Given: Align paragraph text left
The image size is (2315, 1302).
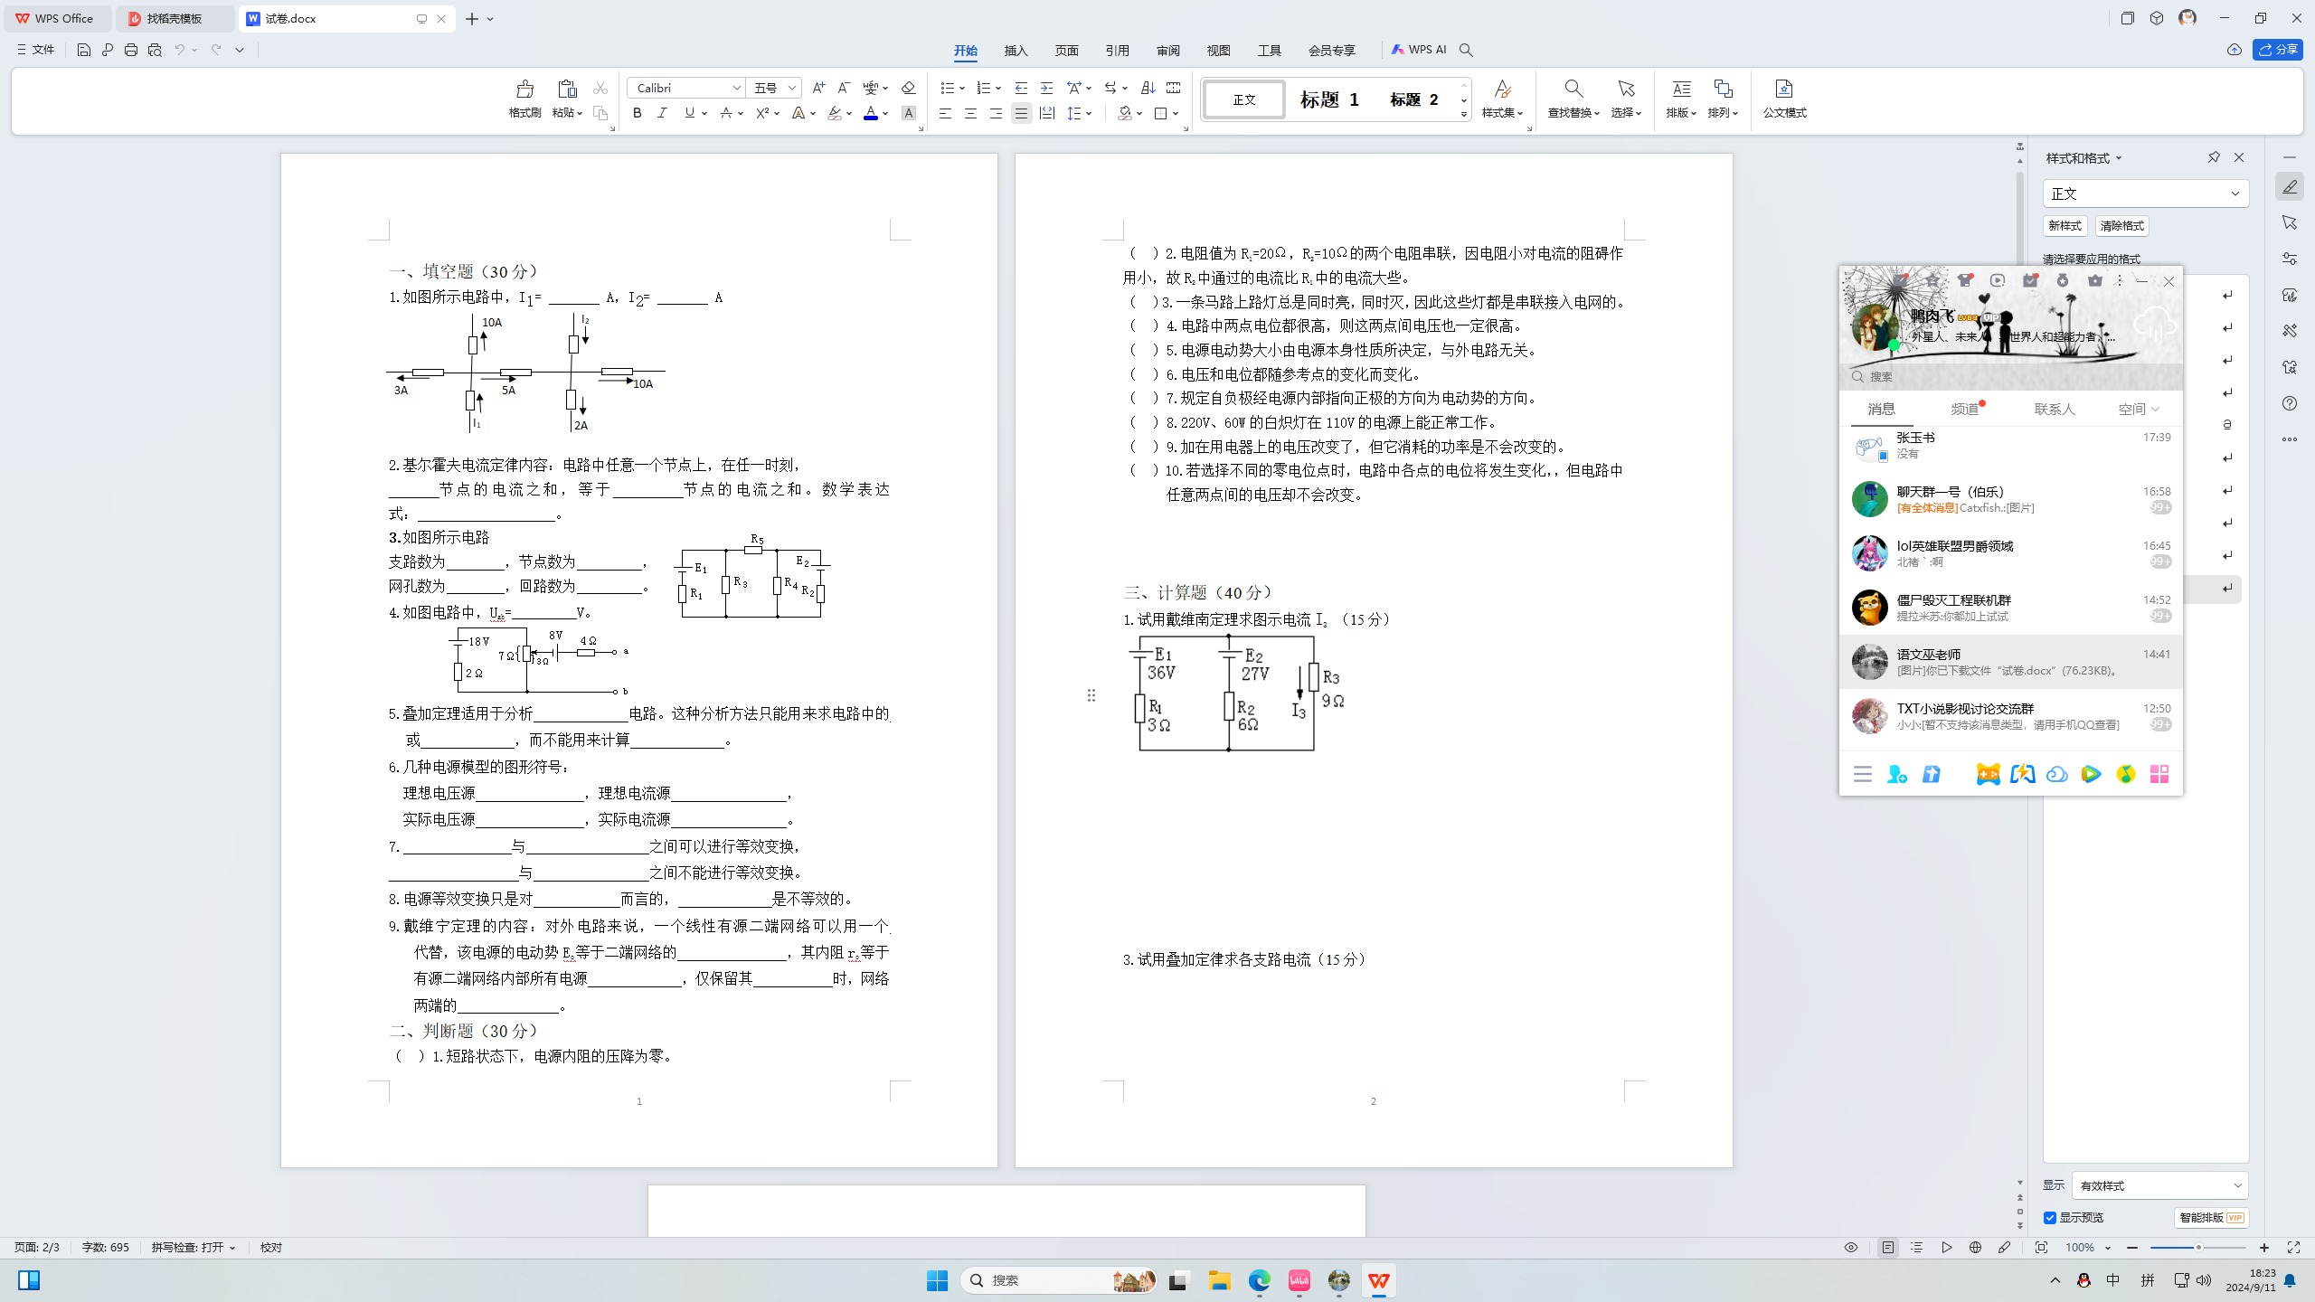Looking at the screenshot, I should pos(945,113).
